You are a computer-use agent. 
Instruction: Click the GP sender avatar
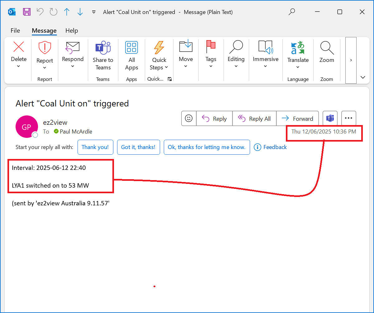click(26, 127)
